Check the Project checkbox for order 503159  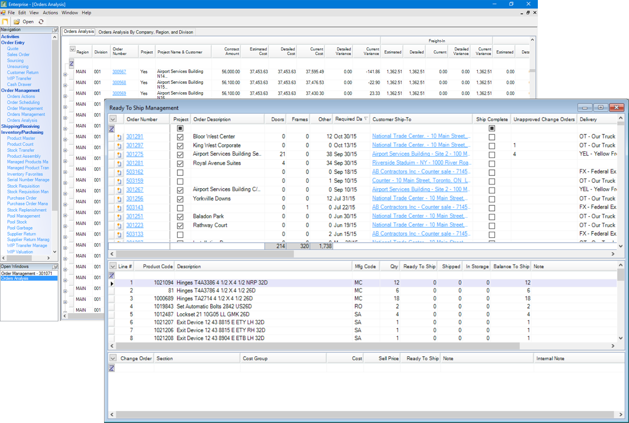click(180, 181)
